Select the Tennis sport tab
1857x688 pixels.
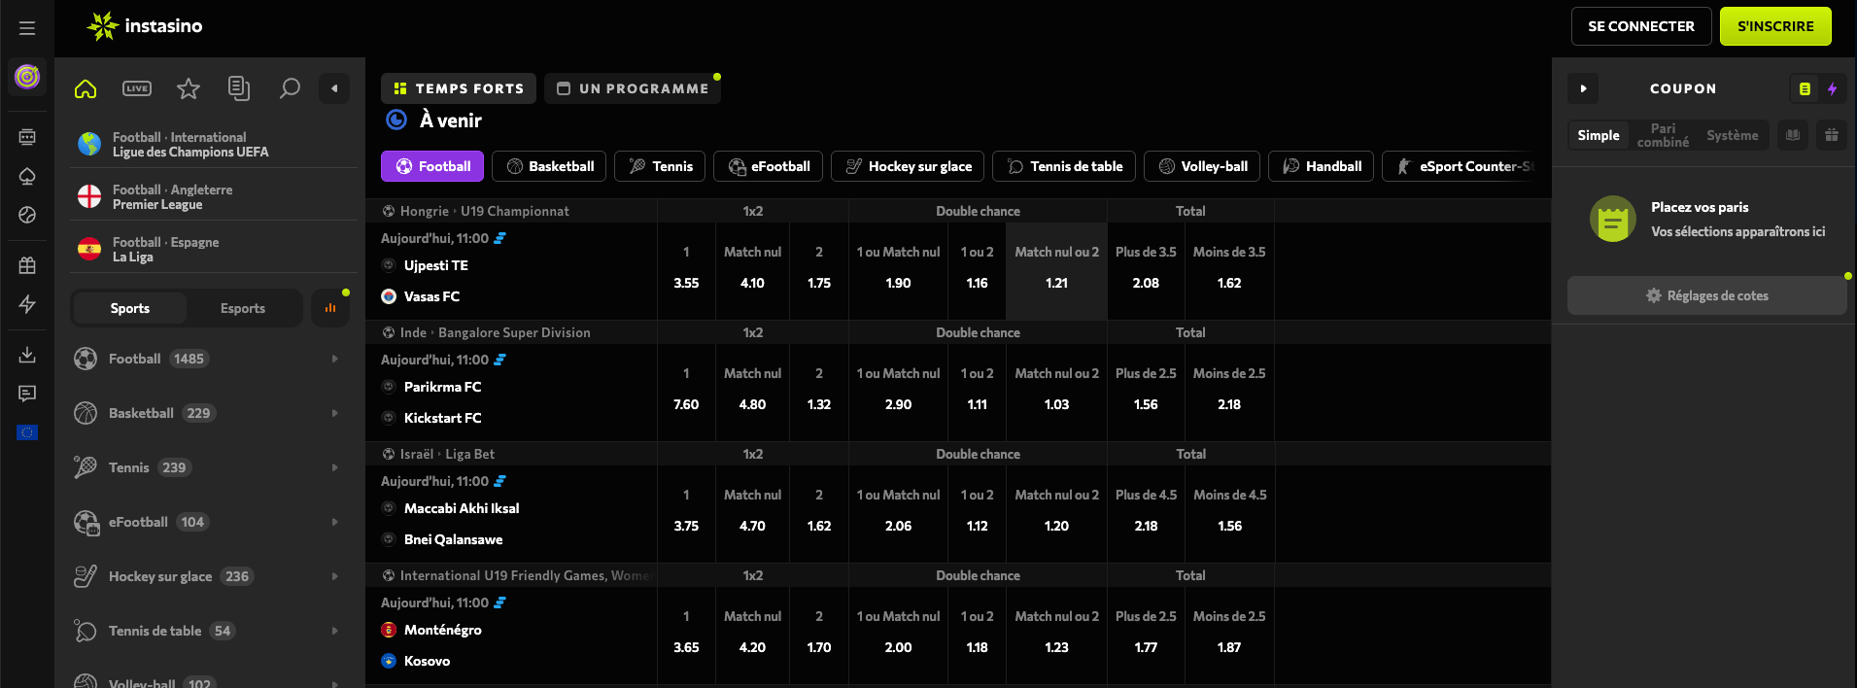tap(660, 166)
